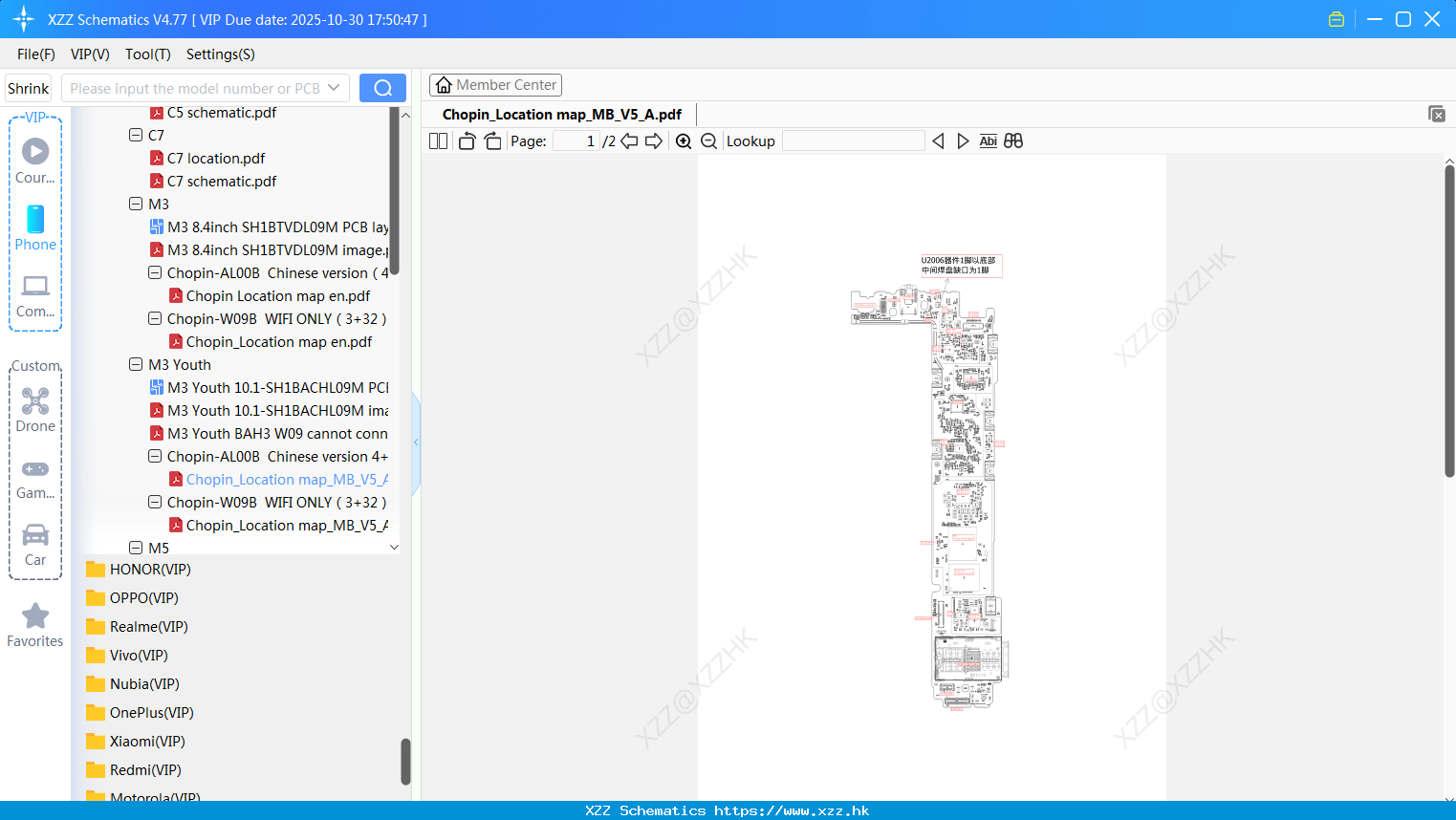The height and width of the screenshot is (820, 1456).
Task: Click the brand folder list scrollbar
Action: (405, 762)
